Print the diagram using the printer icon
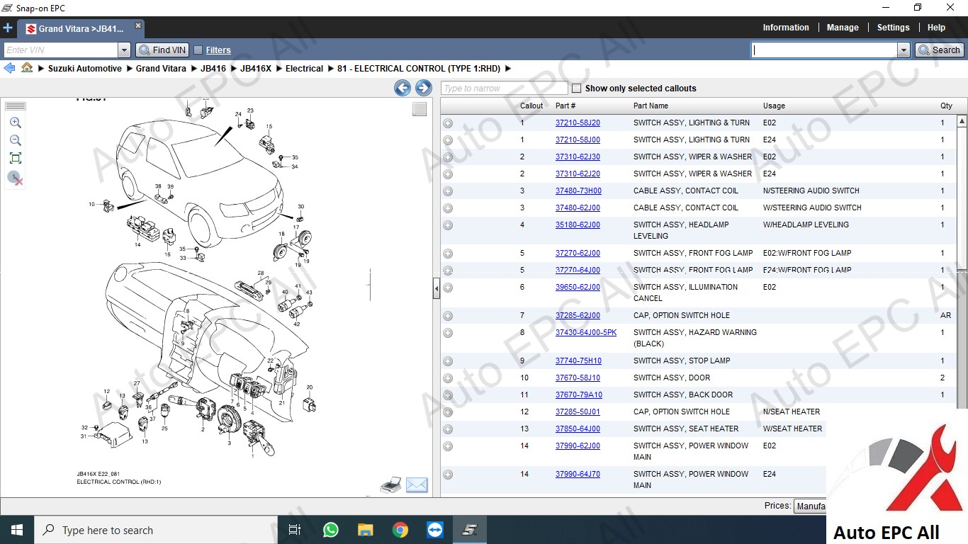 point(391,485)
